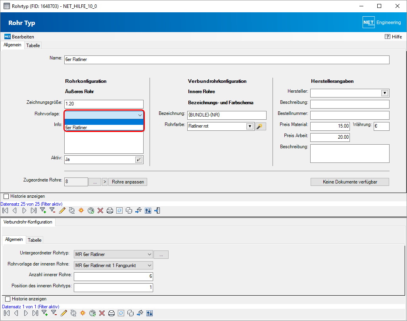Screen dimensions: 407x321
Task: Print record from Rohr Typ toolbar
Action: click(x=110, y=210)
